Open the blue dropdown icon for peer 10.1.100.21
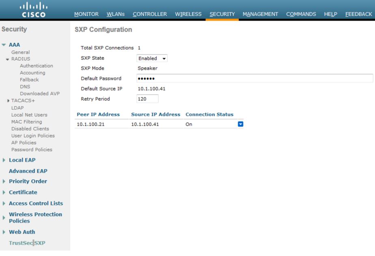Viewport: 375px width, 256px height. pos(241,124)
